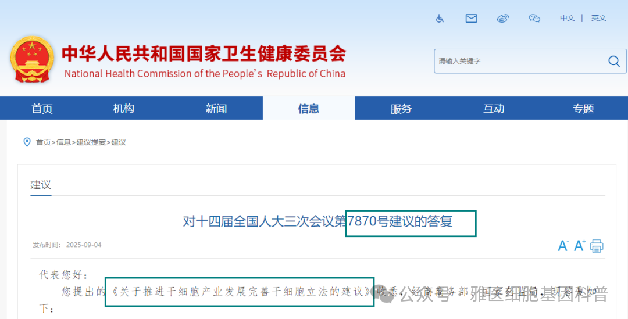Viewport: 628px width, 319px height.
Task: Open the 首页 navigation menu item
Action: pyautogui.click(x=42, y=109)
